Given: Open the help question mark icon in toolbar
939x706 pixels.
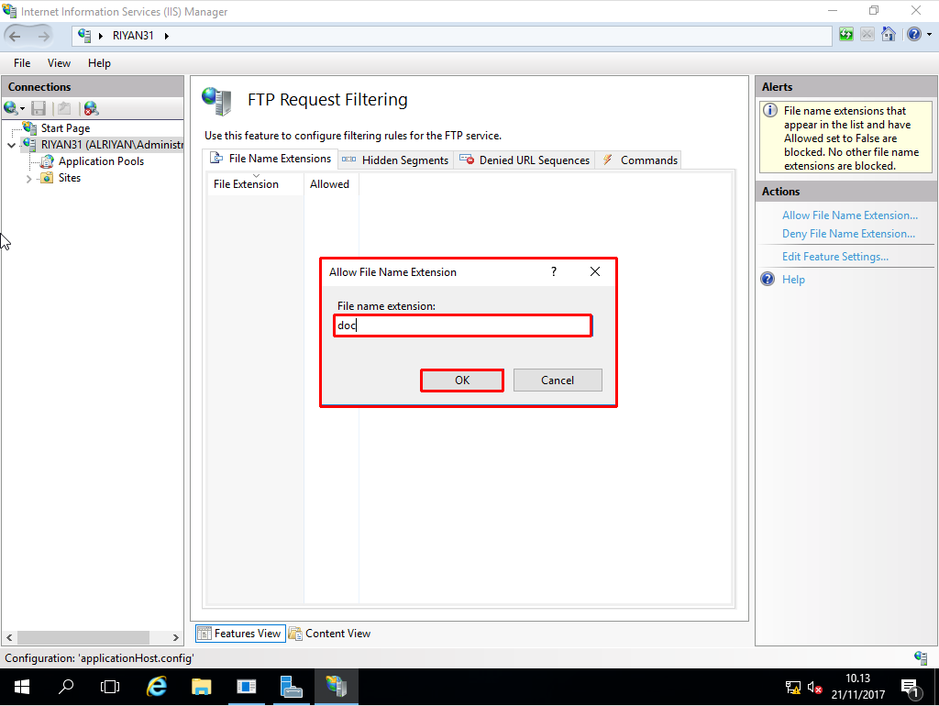Looking at the screenshot, I should [x=914, y=34].
